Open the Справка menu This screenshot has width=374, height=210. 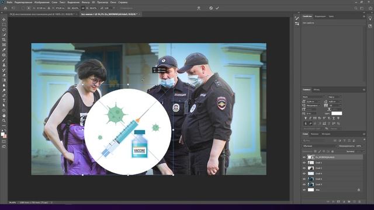pyautogui.click(x=123, y=2)
